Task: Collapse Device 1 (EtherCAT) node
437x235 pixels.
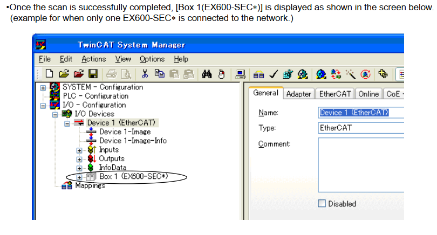Action: tap(67, 123)
